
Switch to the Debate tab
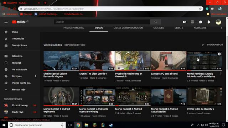[179, 28]
